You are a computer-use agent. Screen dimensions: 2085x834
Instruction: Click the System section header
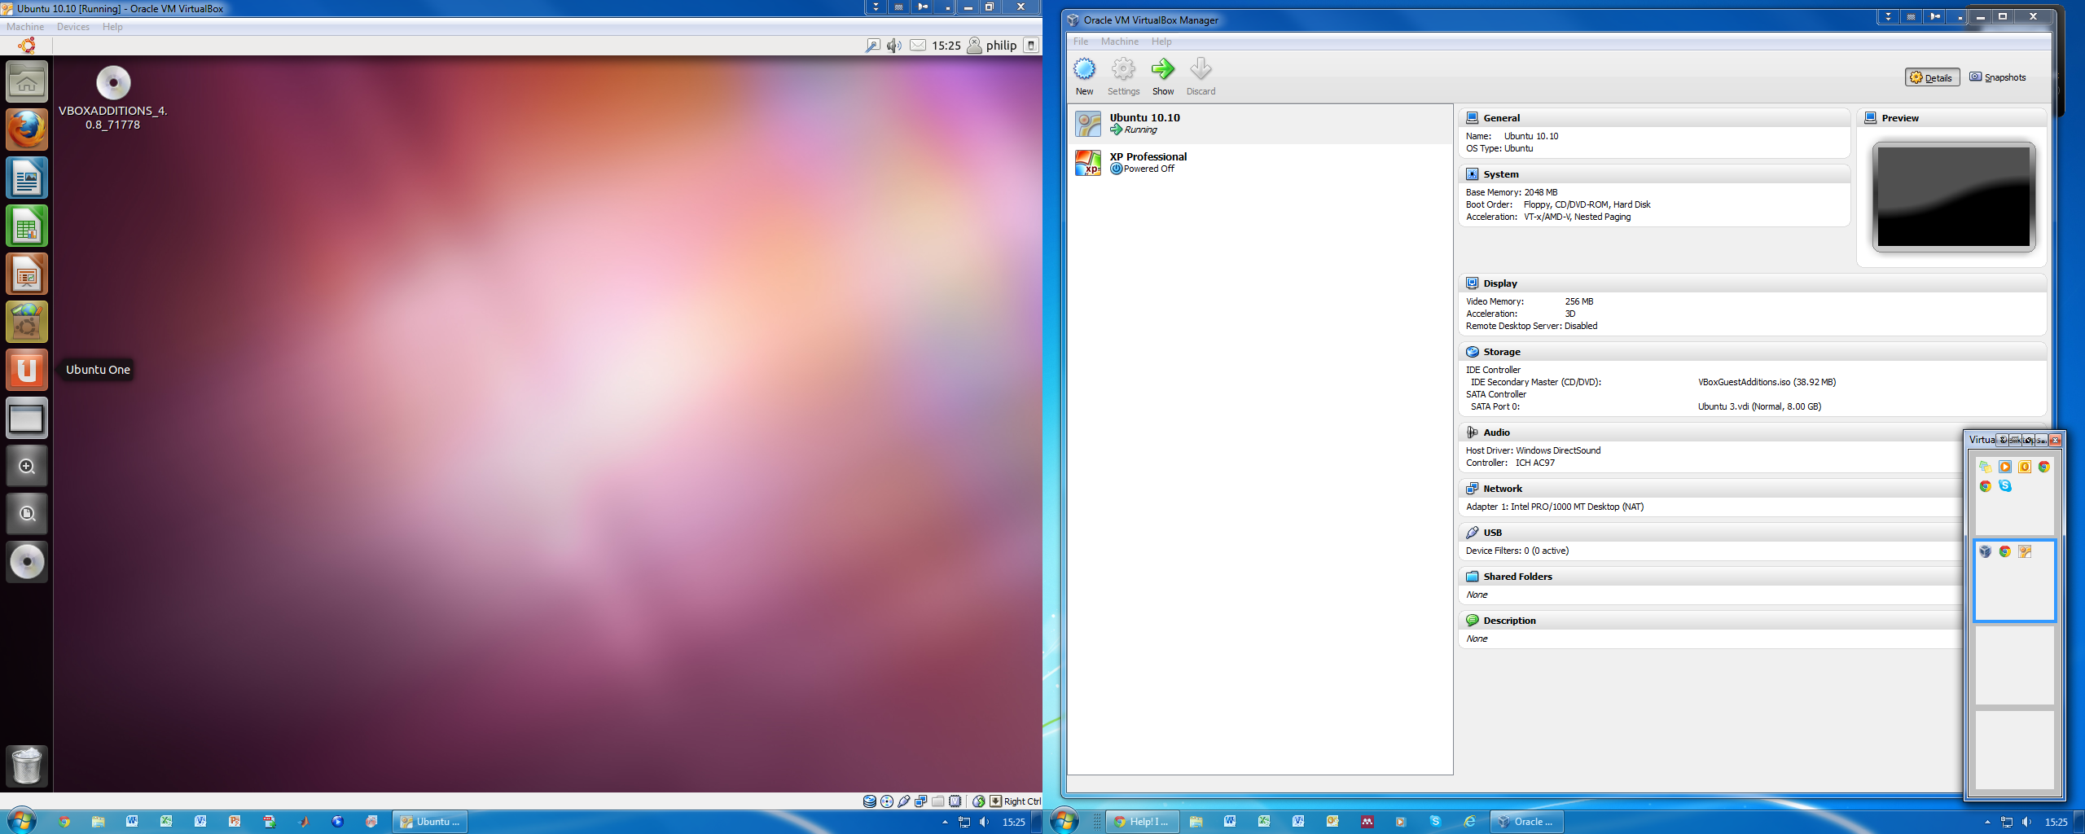tap(1653, 174)
